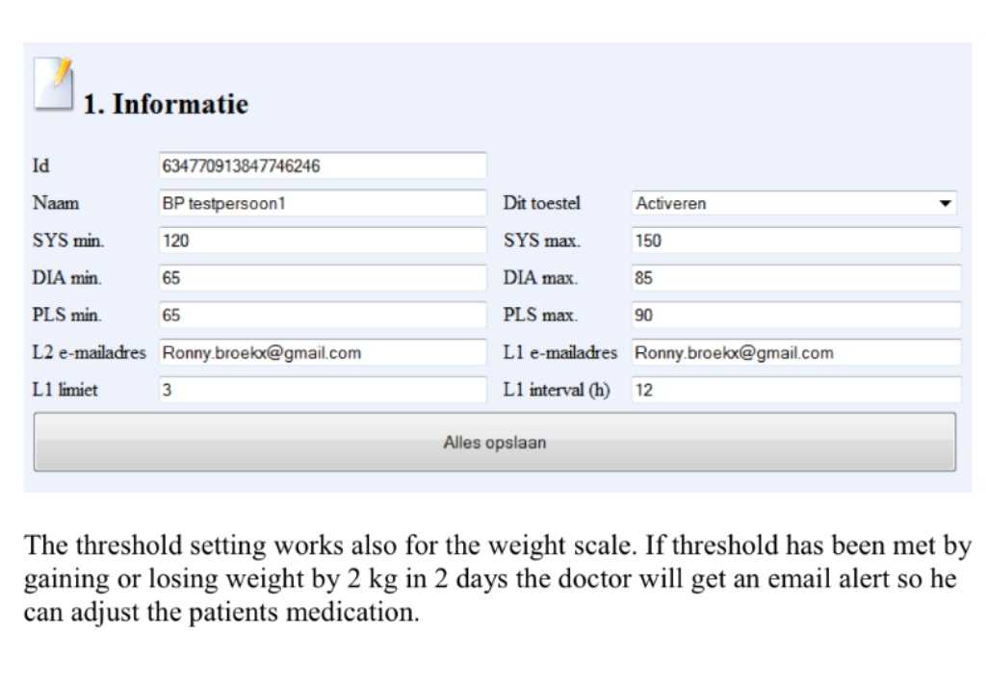Select the SYS min. field
Image resolution: width=986 pixels, height=684 pixels.
[323, 241]
